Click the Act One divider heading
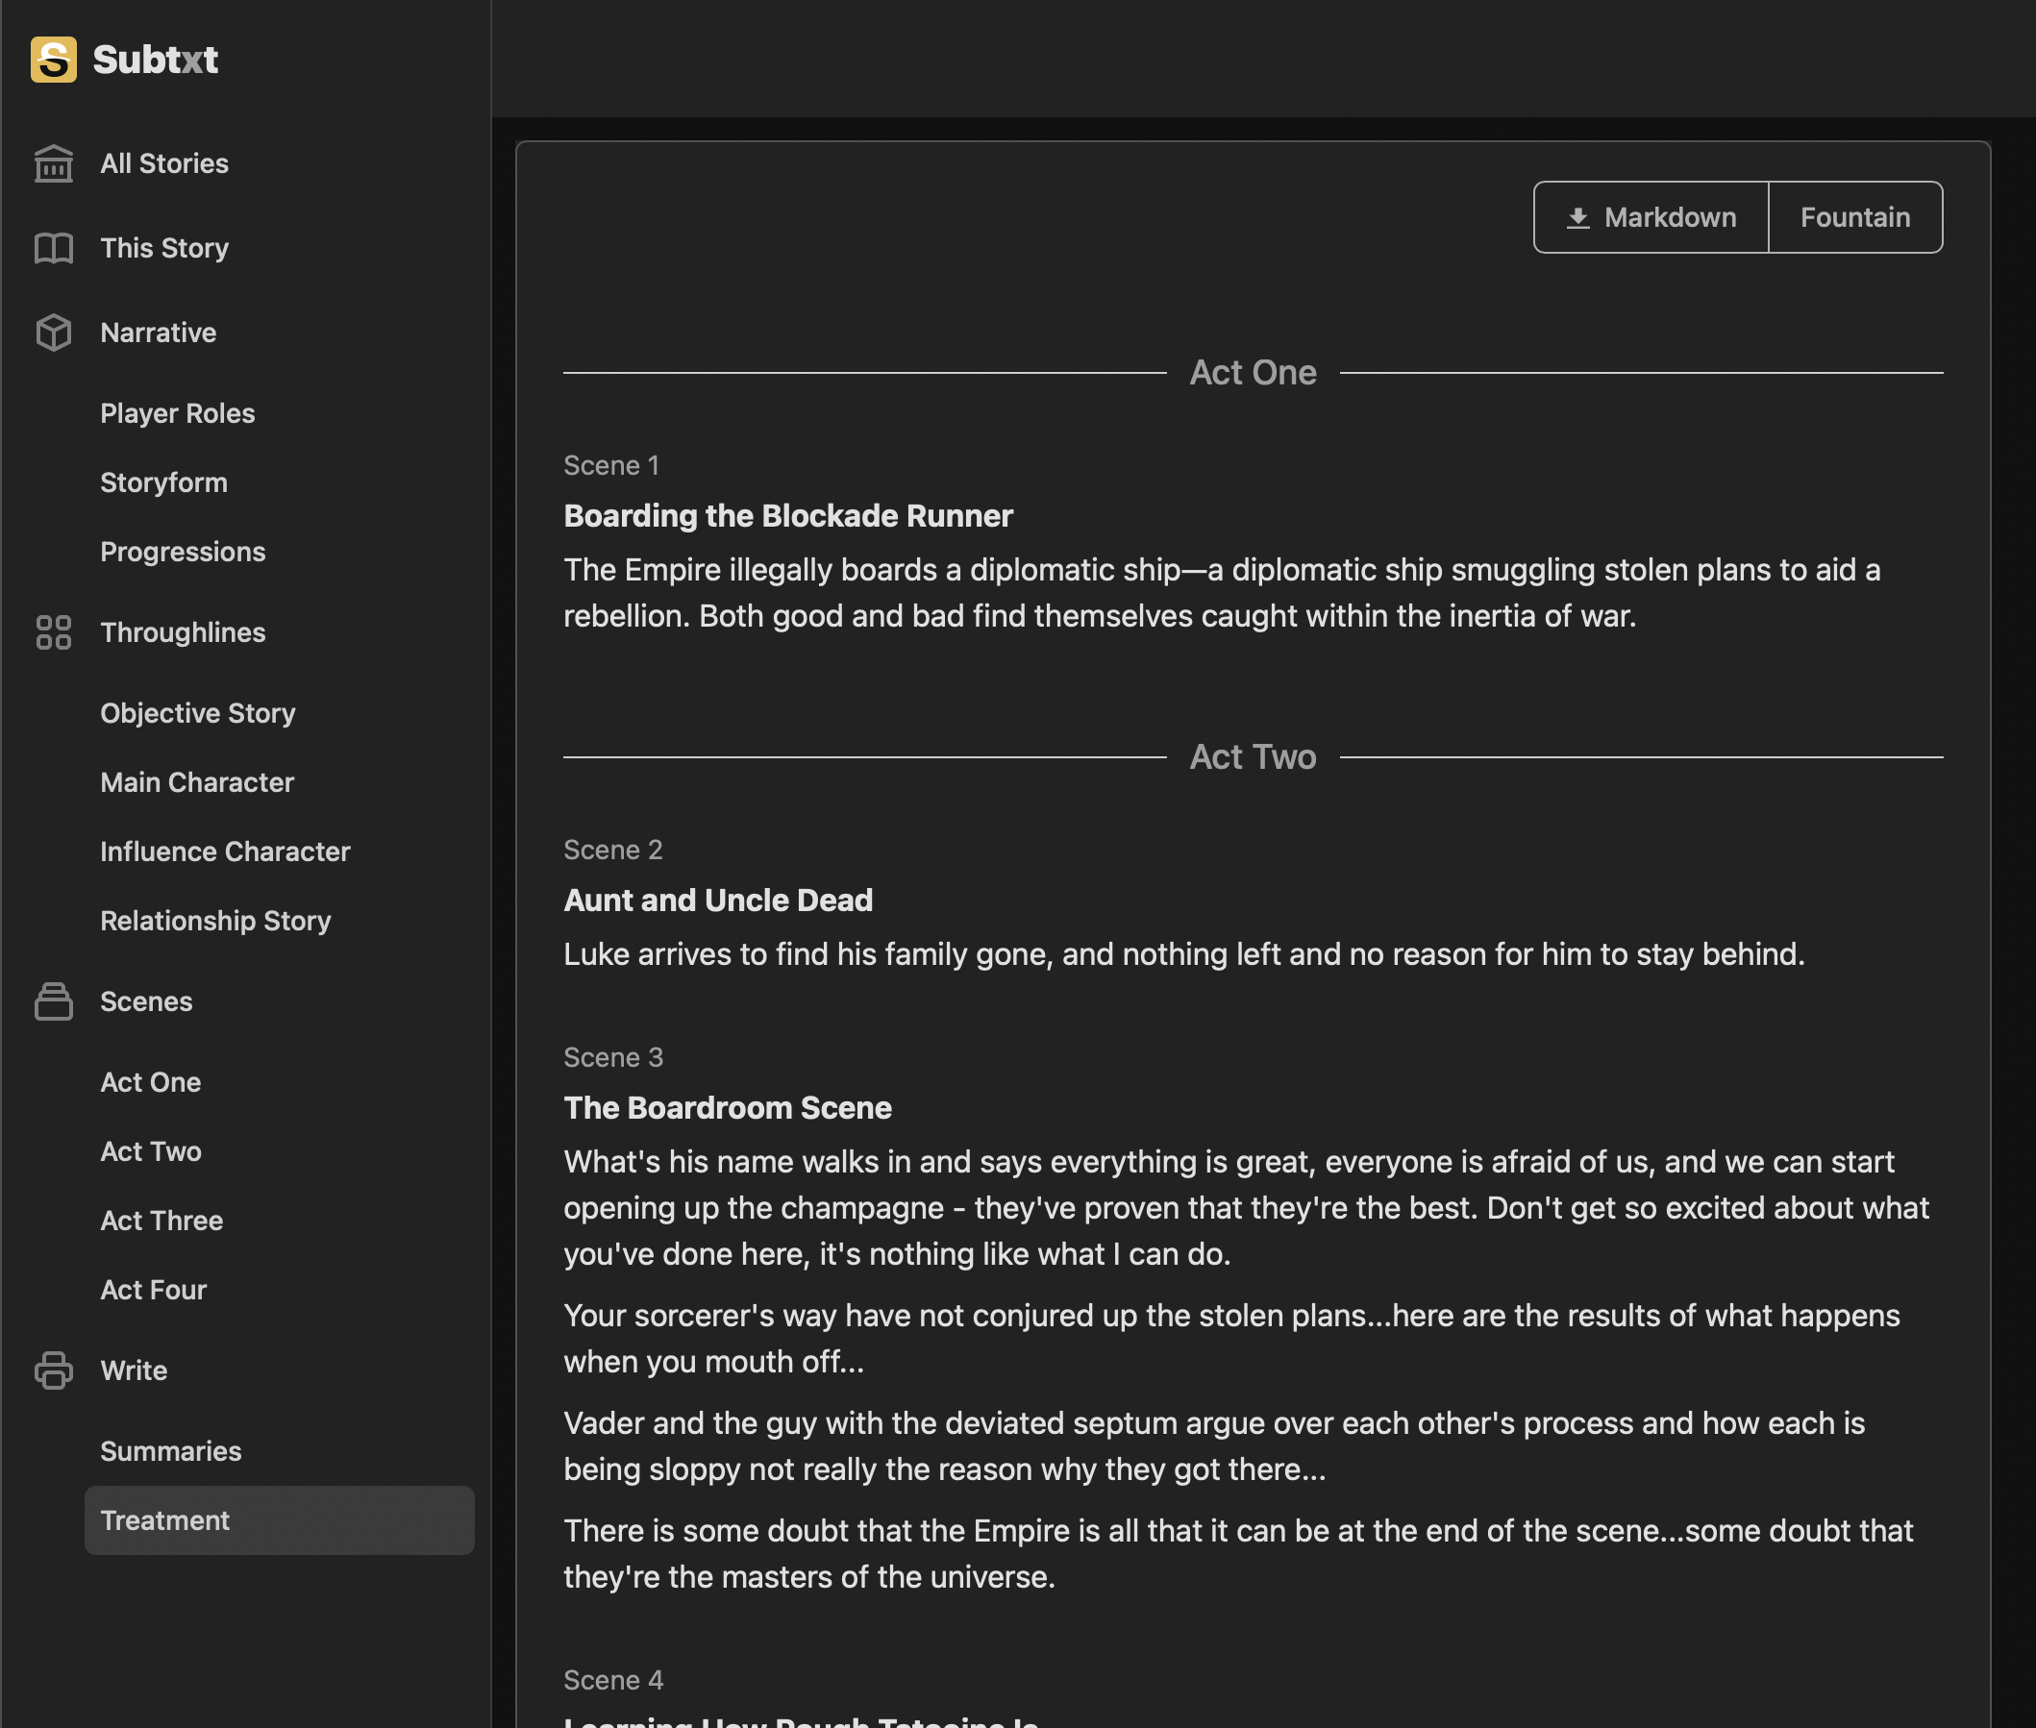Viewport: 2036px width, 1728px height. 1253,372
